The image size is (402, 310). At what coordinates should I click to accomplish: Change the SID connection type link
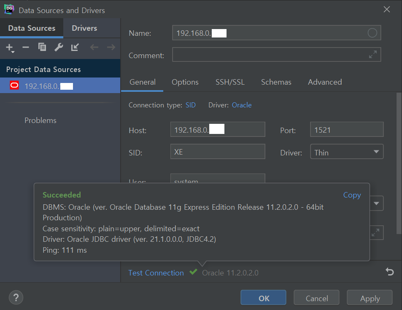point(191,105)
